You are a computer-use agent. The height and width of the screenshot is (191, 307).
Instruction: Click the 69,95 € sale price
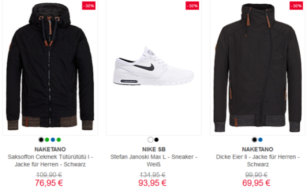256,183
